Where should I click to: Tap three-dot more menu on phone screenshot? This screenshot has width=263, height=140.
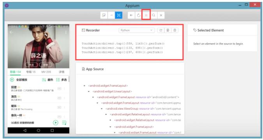(x=66, y=32)
